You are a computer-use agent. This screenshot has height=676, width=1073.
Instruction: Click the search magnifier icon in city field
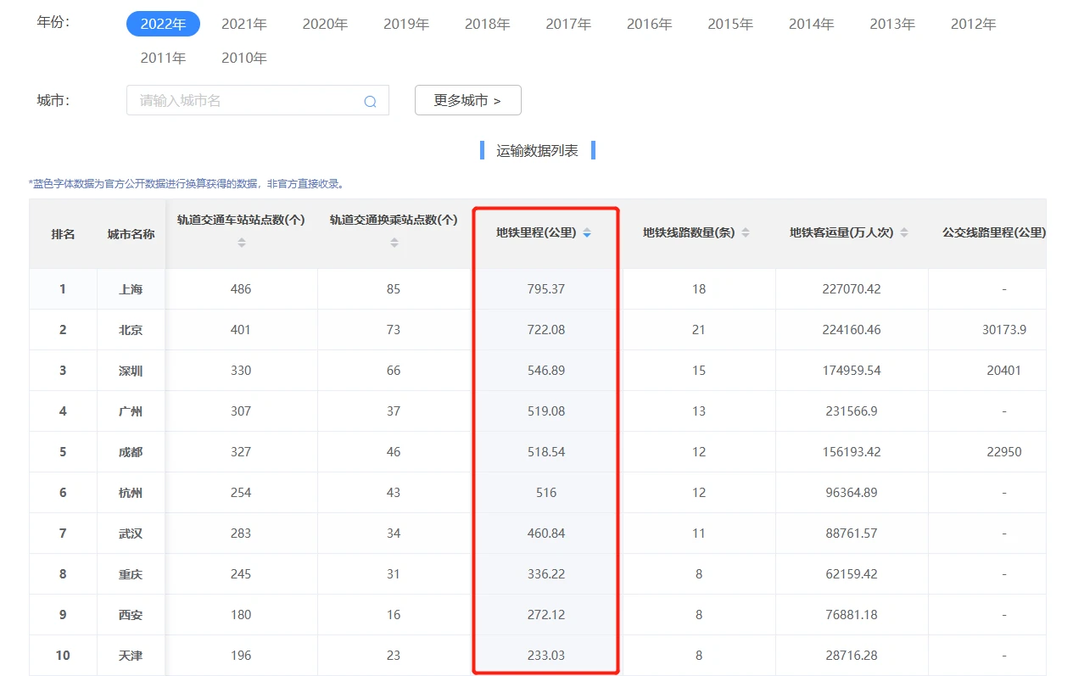tap(370, 101)
